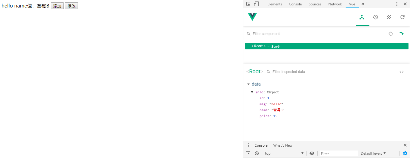Select Console tab in bottom drawer

tap(261, 145)
